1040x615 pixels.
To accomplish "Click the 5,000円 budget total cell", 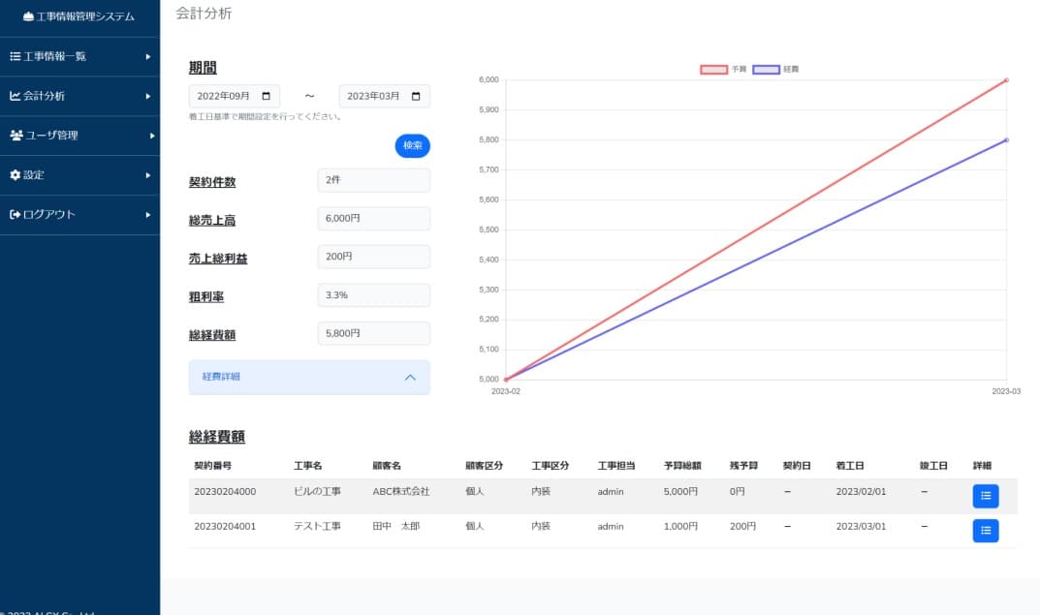I will coord(680,492).
